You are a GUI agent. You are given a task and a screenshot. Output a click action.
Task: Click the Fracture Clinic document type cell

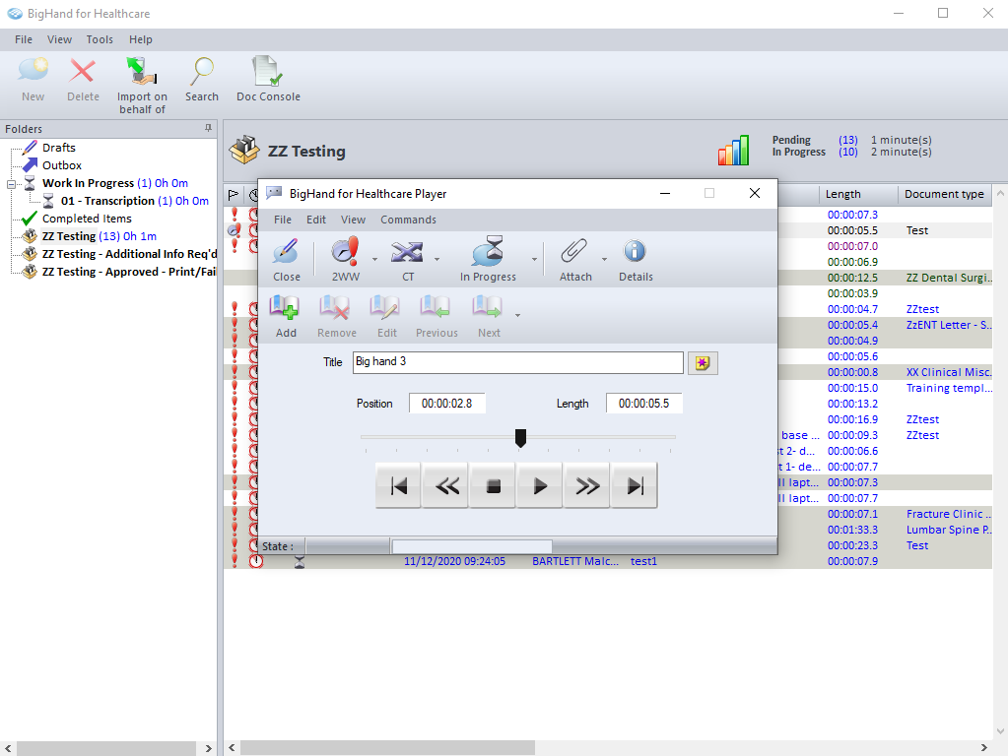[949, 514]
